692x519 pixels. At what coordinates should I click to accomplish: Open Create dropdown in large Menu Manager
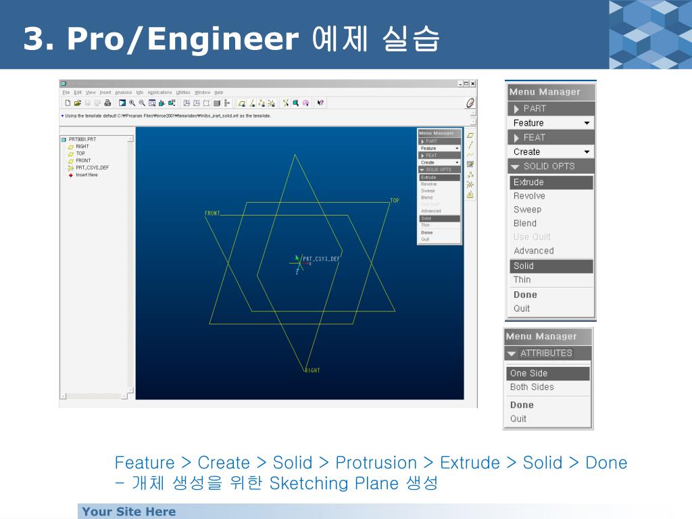point(551,152)
